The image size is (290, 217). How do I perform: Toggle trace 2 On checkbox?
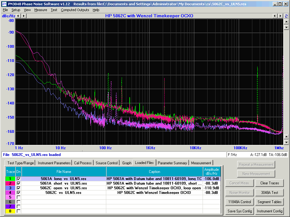(19, 183)
